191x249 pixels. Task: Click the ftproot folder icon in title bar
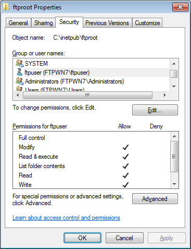(7, 7)
